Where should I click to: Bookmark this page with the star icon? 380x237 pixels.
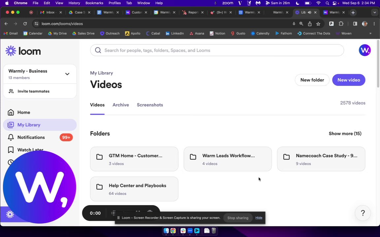coord(318,24)
